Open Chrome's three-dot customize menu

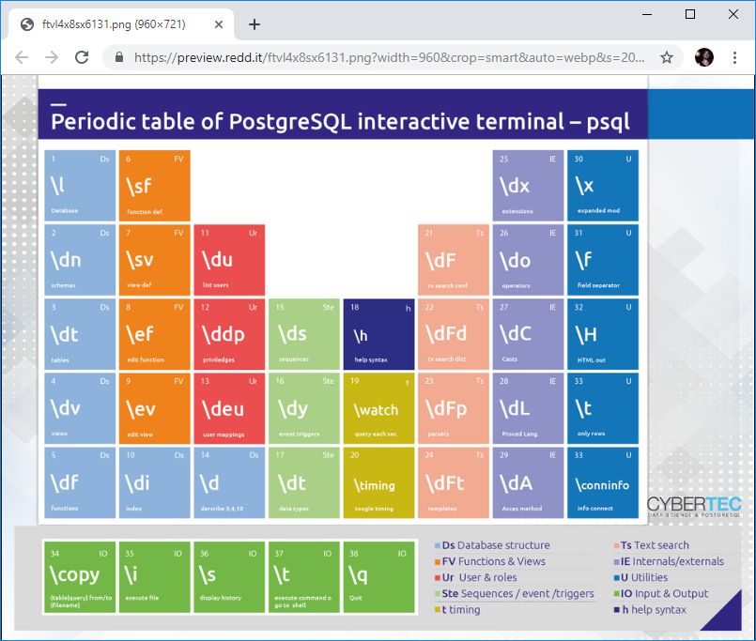734,57
